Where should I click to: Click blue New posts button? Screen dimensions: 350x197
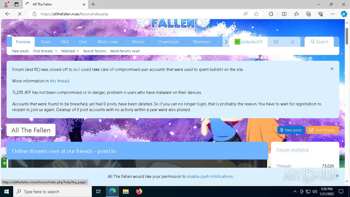click(x=291, y=130)
